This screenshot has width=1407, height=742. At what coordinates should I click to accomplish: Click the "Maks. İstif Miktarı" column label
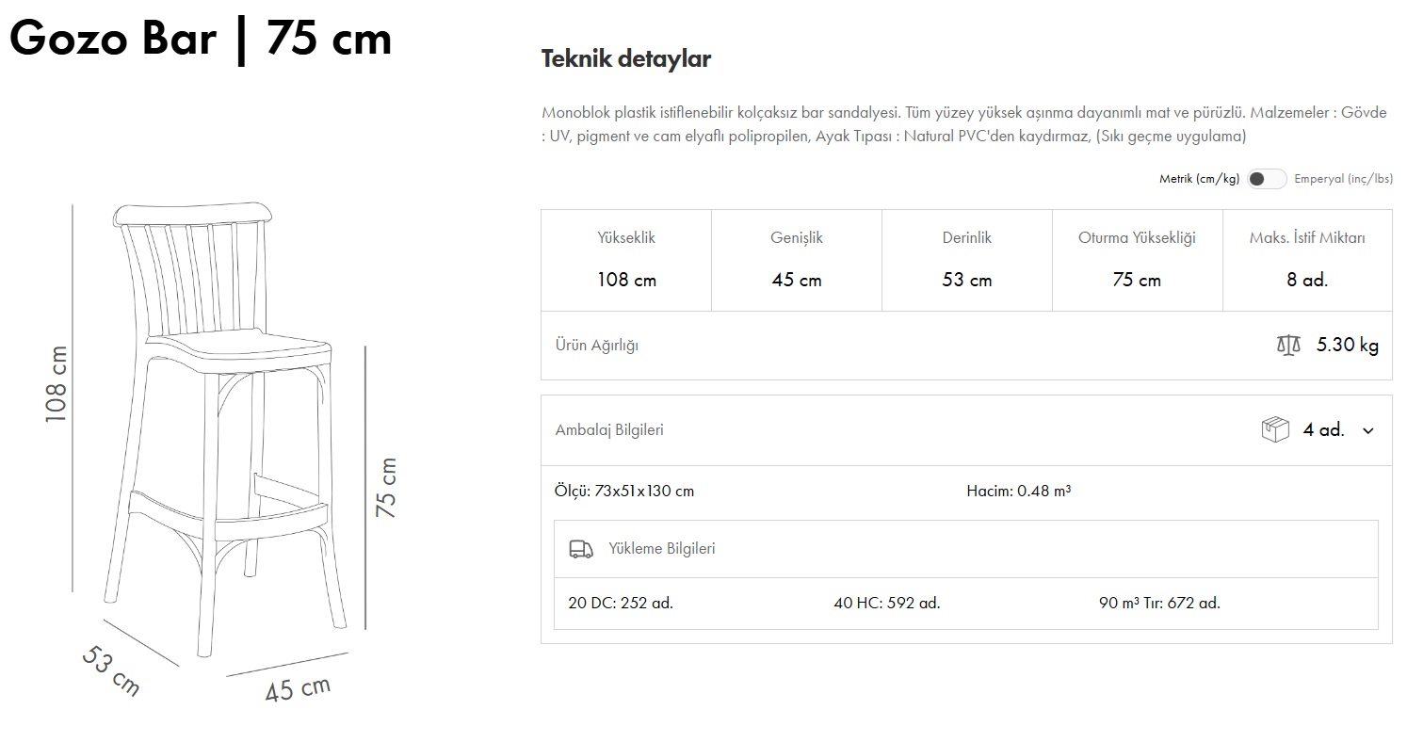point(1307,237)
